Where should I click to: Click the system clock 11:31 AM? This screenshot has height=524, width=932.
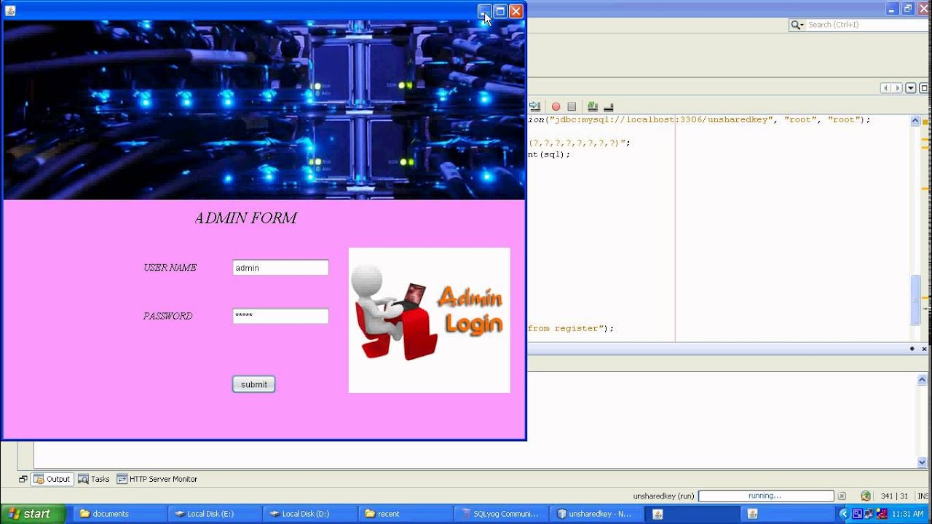908,514
